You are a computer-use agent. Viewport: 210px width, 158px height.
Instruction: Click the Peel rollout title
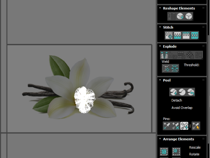coord(167,80)
